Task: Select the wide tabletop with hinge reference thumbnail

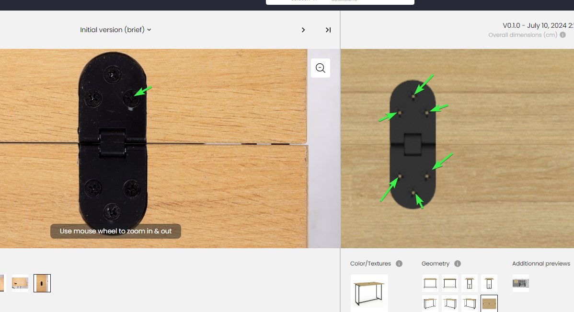Action: tap(20, 283)
